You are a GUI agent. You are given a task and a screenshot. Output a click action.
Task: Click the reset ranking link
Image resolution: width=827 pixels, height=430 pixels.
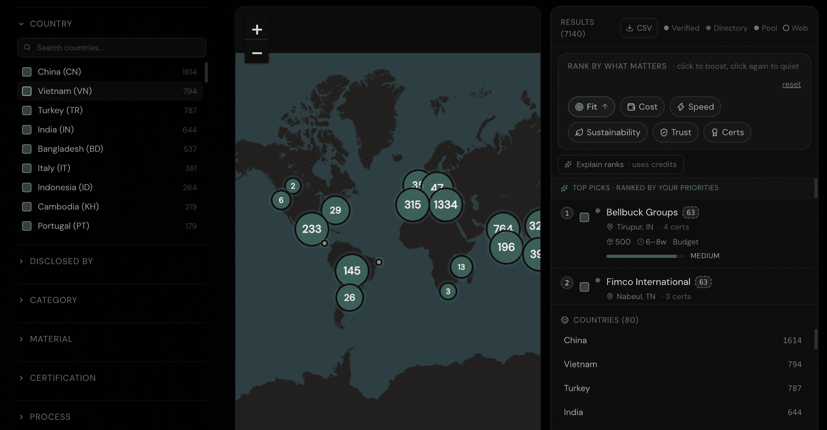coord(791,85)
